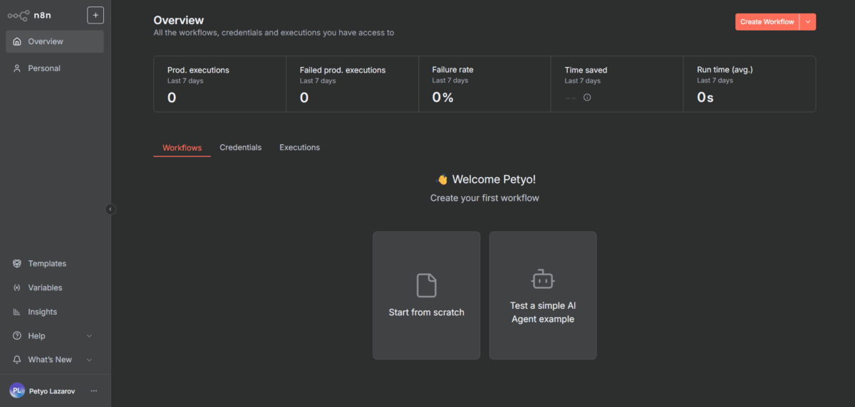This screenshot has height=407, width=855.
Task: Collapse the sidebar with the arrow handle
Action: point(110,209)
